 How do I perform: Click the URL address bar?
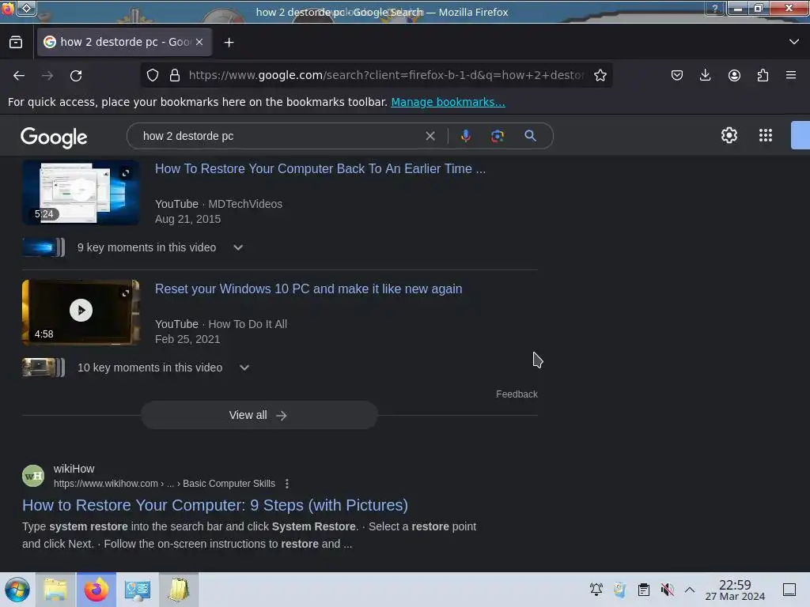point(386,75)
